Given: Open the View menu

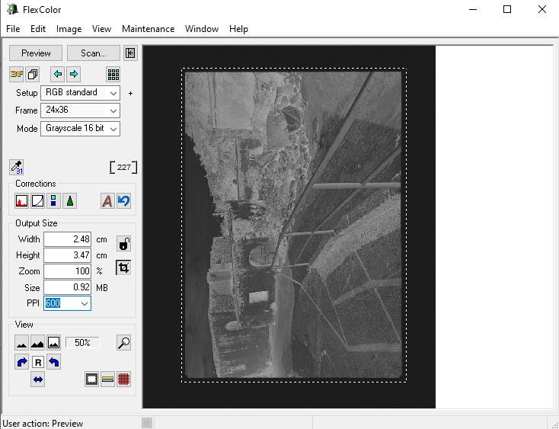Looking at the screenshot, I should pos(101,29).
